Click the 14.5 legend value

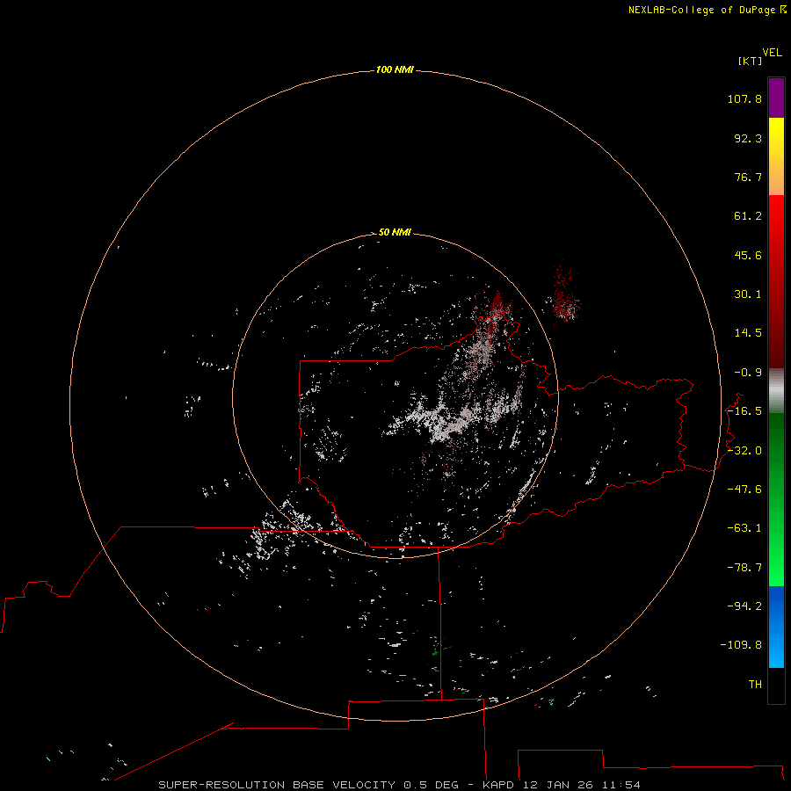pos(748,333)
